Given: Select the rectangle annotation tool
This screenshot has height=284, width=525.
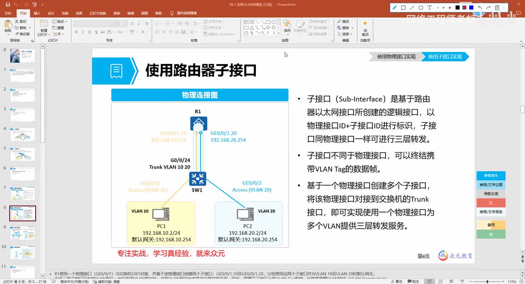Looking at the screenshot, I should click(x=403, y=7).
